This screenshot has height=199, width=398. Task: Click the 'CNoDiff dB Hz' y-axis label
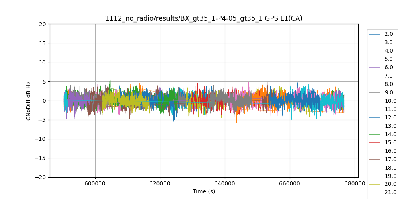coord(29,101)
